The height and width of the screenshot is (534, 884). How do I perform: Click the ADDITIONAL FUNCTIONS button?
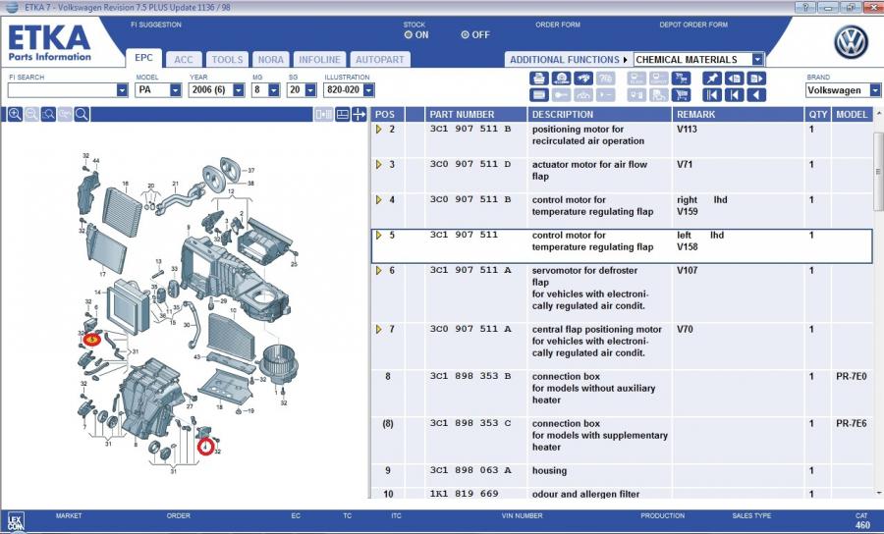click(565, 60)
